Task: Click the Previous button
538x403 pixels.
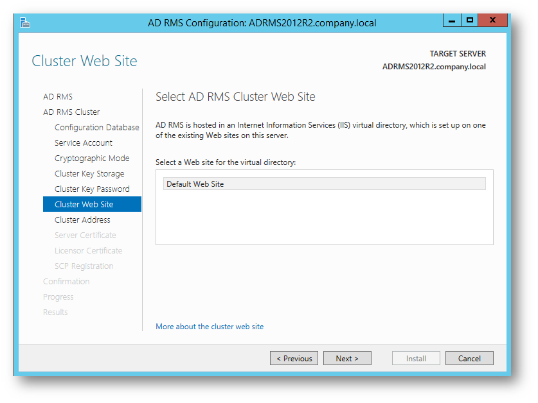Action: point(294,358)
